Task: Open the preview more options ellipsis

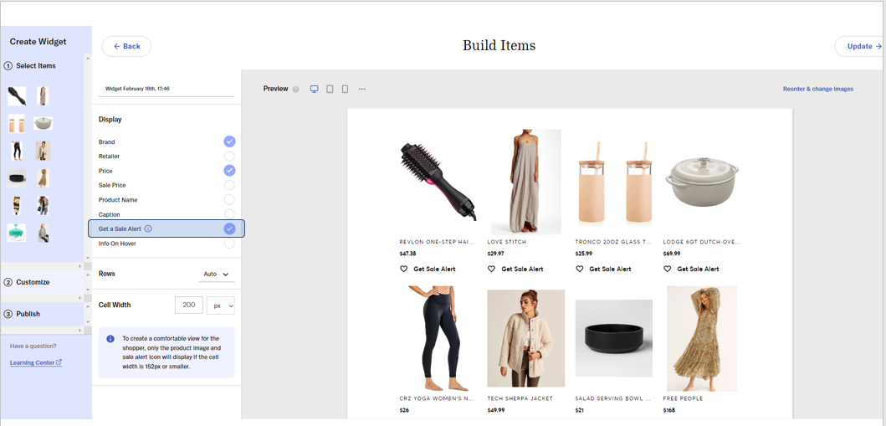Action: tap(362, 89)
